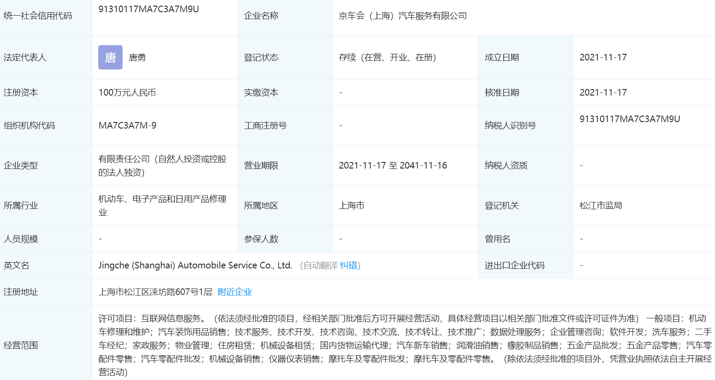Screen dimensions: 715x380
Task: Click the 曾用名 label cell
Action: pyautogui.click(x=526, y=239)
